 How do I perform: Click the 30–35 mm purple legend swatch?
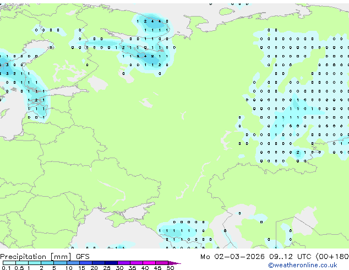coord(124,263)
